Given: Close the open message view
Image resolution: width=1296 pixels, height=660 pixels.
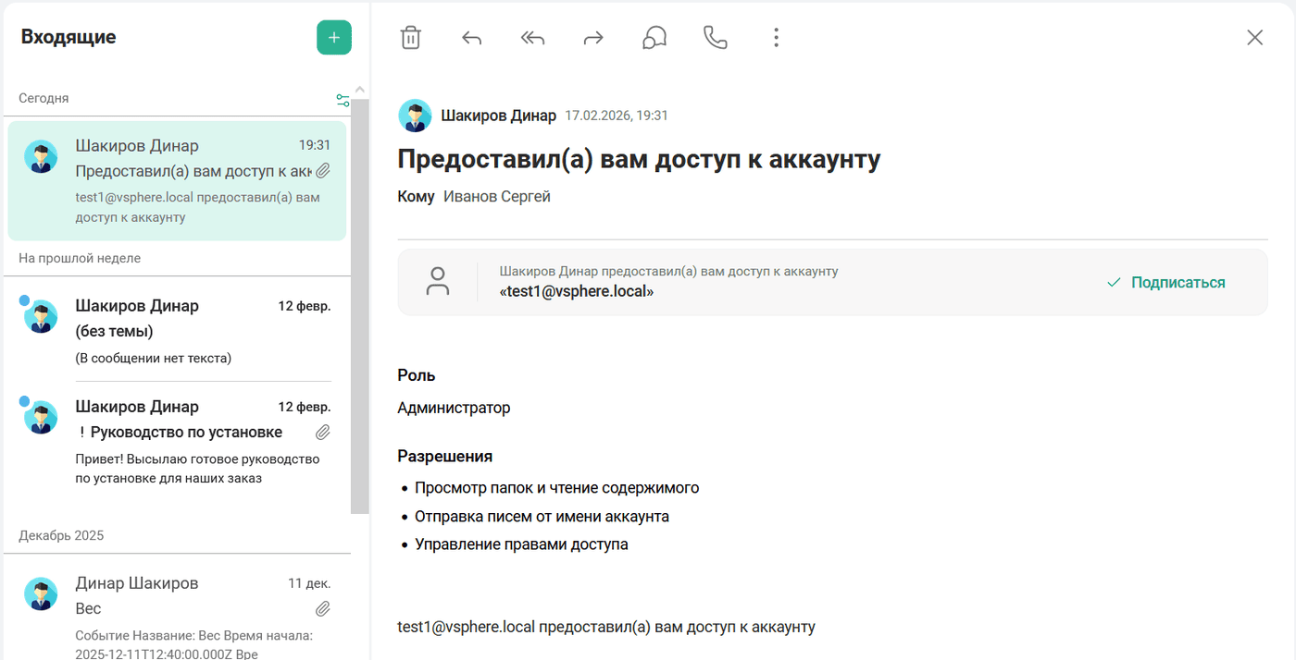Looking at the screenshot, I should click(x=1254, y=38).
